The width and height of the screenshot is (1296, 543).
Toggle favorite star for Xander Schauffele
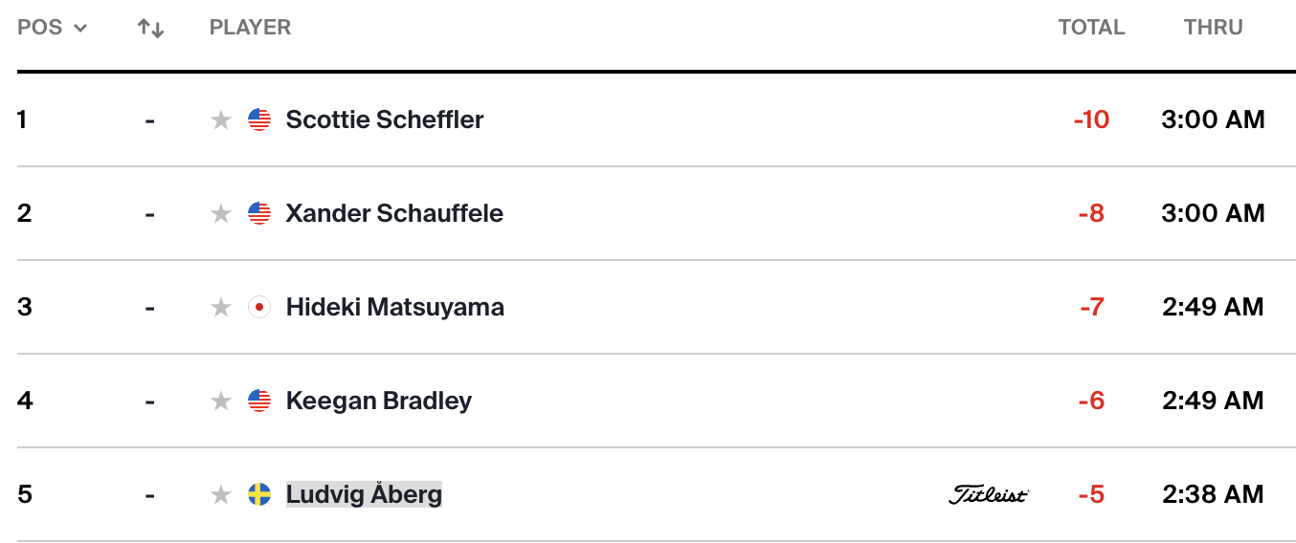point(221,213)
